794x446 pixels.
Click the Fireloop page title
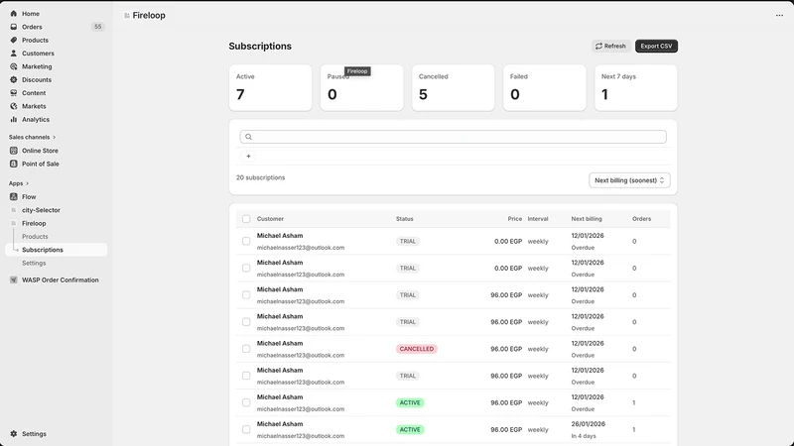(x=149, y=16)
